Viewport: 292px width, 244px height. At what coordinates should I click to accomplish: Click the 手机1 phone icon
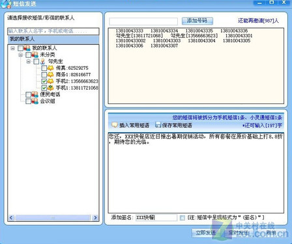point(51,88)
